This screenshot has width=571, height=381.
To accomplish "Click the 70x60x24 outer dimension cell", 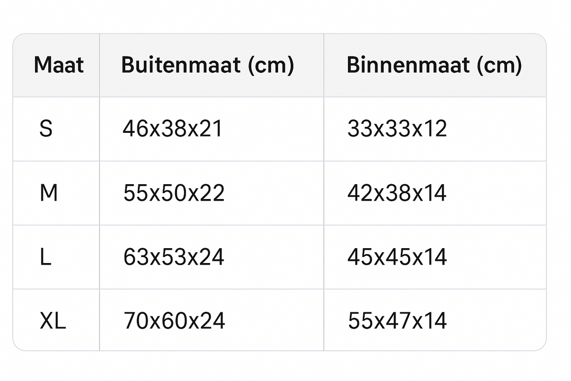I will pos(174,321).
